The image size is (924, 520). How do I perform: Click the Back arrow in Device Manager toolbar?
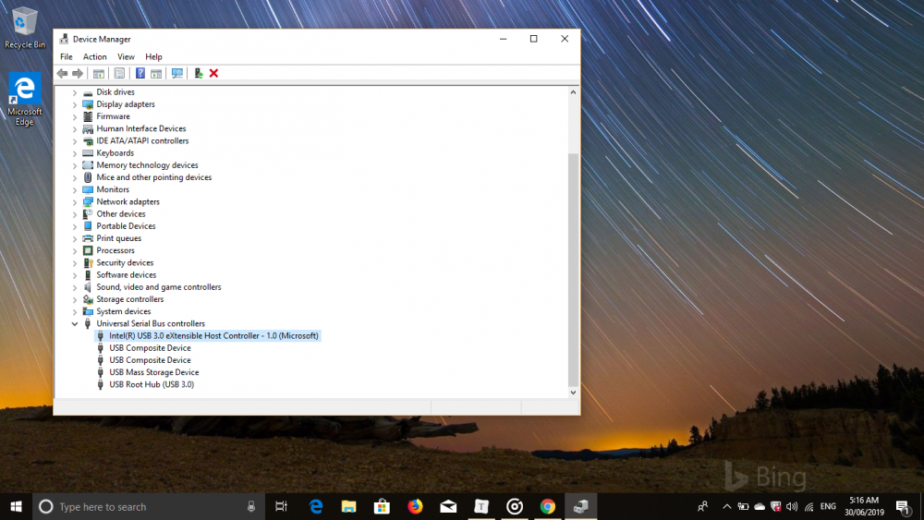tap(63, 74)
